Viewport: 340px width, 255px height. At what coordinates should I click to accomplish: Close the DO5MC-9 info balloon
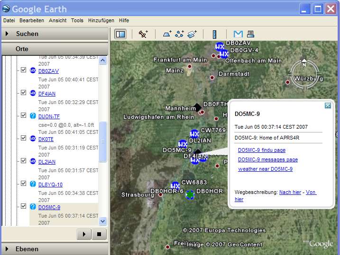(x=328, y=106)
